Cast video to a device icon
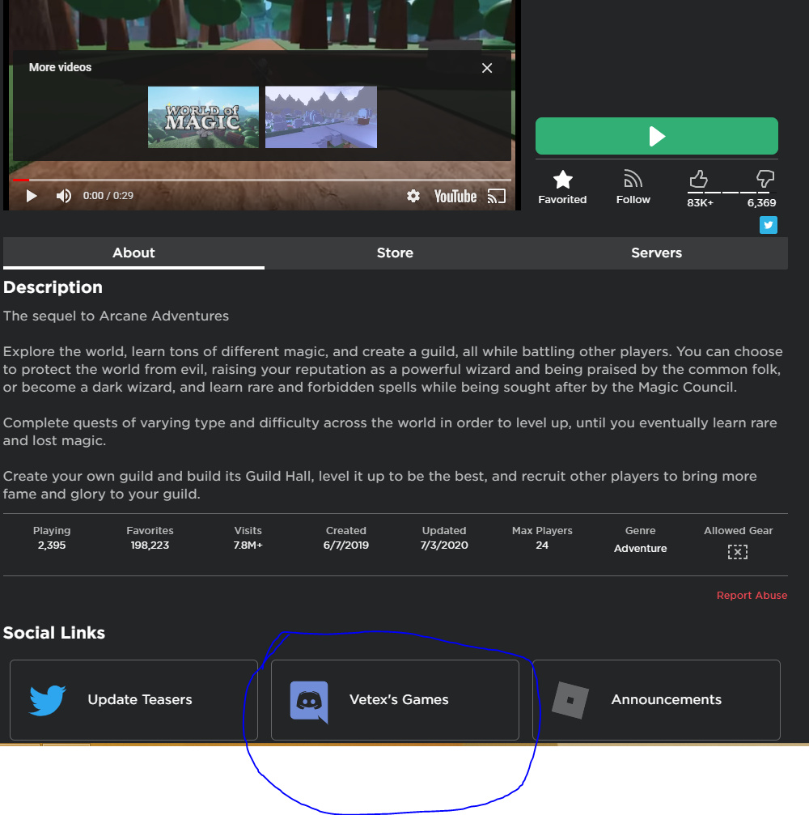This screenshot has width=809, height=815. (x=496, y=196)
